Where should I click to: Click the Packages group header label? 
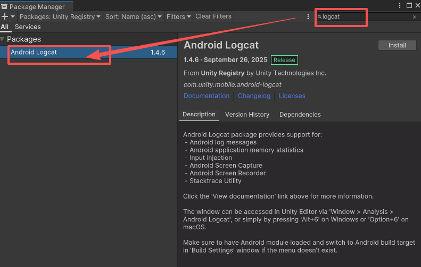coord(24,39)
